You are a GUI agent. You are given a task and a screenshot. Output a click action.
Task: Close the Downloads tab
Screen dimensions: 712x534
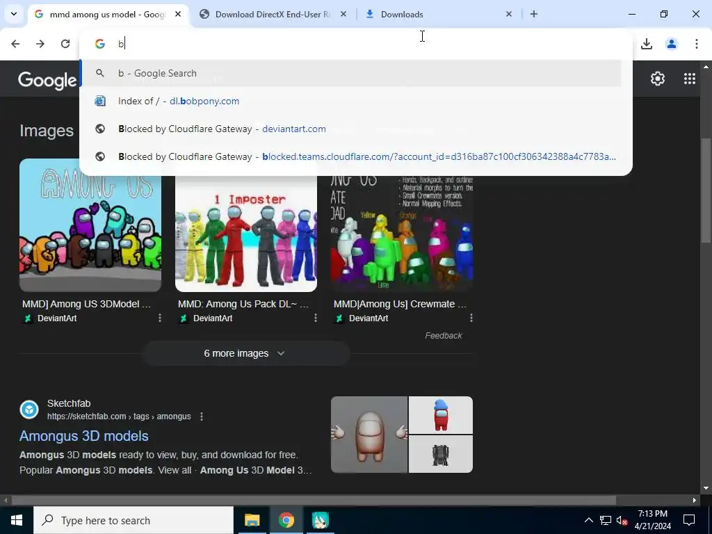(x=508, y=14)
